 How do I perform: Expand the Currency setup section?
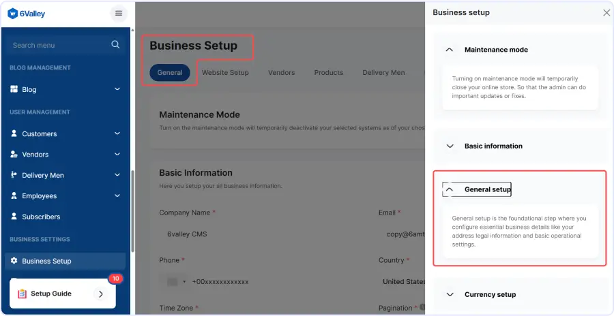click(x=450, y=294)
